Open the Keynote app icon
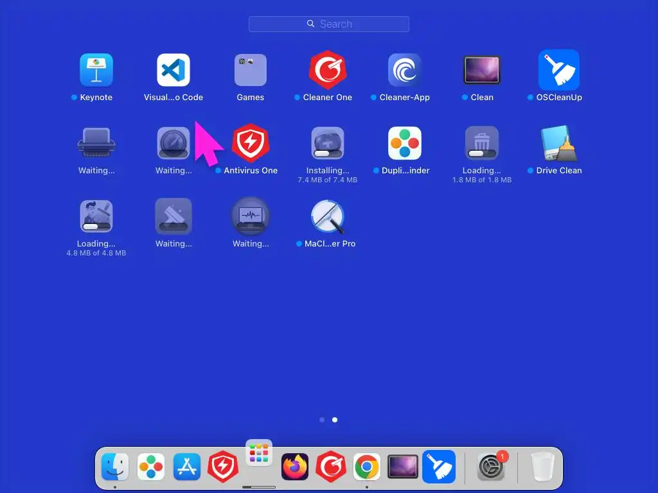 (96, 69)
